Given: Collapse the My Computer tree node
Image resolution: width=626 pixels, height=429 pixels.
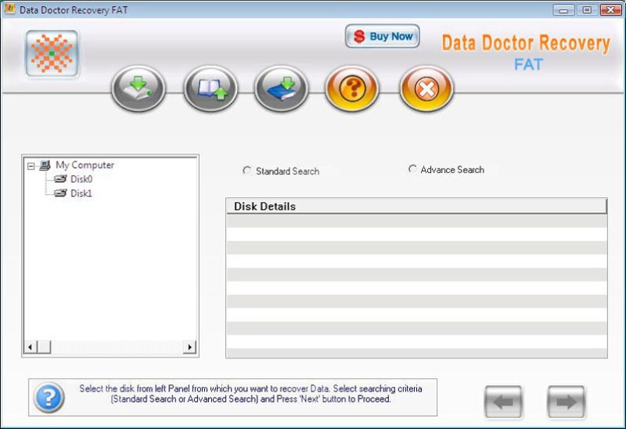Looking at the screenshot, I should pyautogui.click(x=31, y=166).
